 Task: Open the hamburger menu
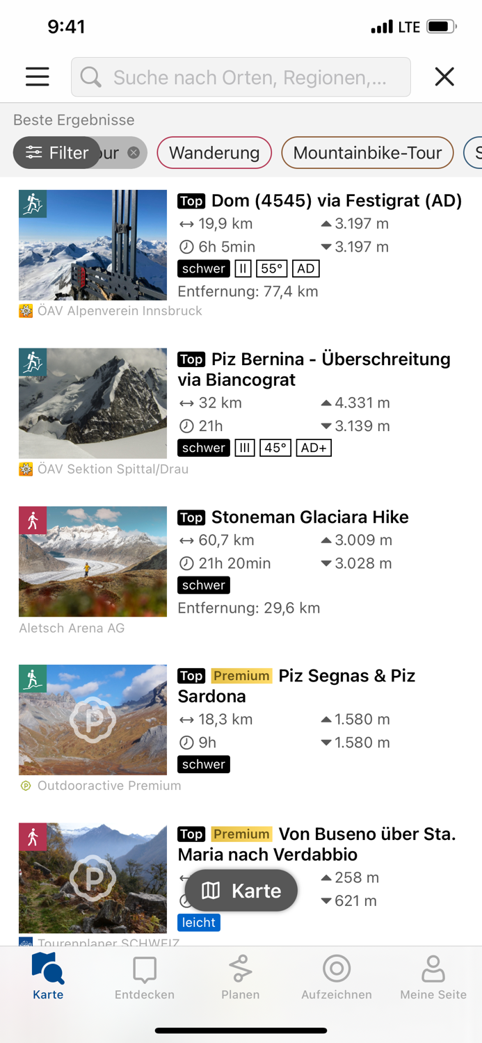tap(37, 76)
